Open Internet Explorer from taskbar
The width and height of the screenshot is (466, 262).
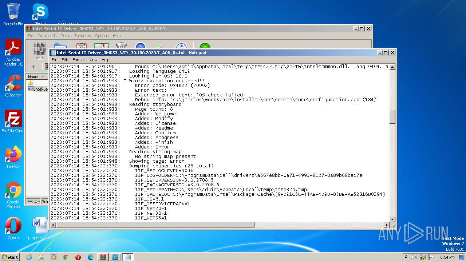(x=29, y=257)
